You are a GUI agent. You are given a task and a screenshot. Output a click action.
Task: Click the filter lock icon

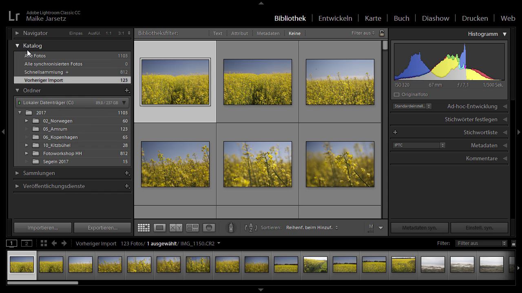pos(382,33)
